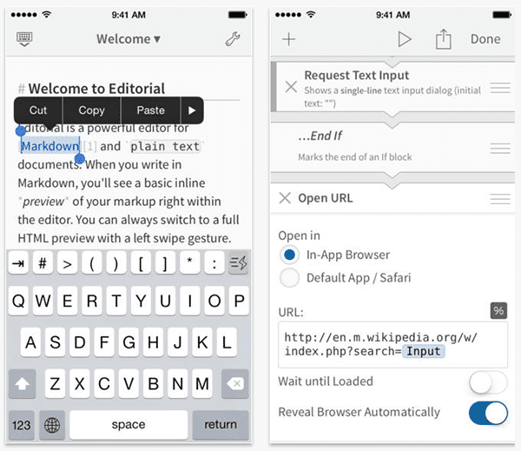
Task: Tap the G key
Action: click(x=129, y=342)
